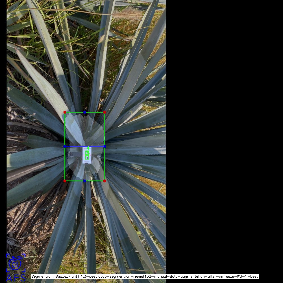
Task: Select the bottom-left red corner handle
Action: 65,181
